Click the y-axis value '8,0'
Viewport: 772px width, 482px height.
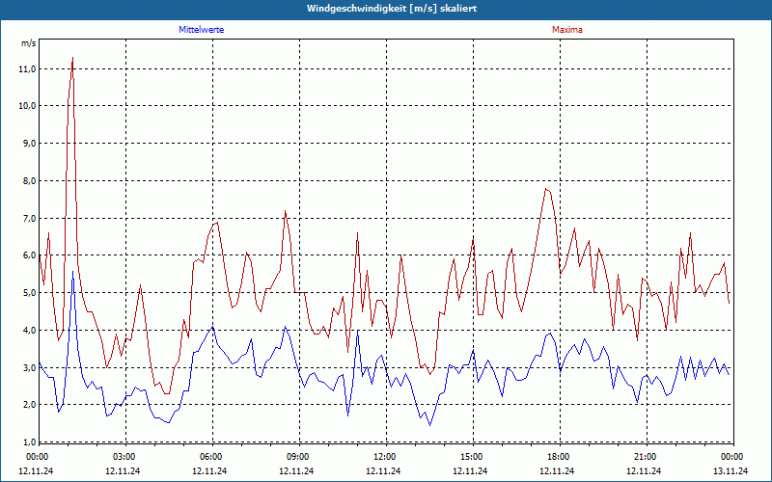(29, 180)
